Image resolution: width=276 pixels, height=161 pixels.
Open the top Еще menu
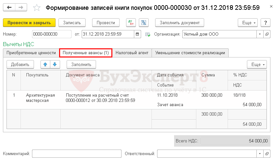point(249,23)
